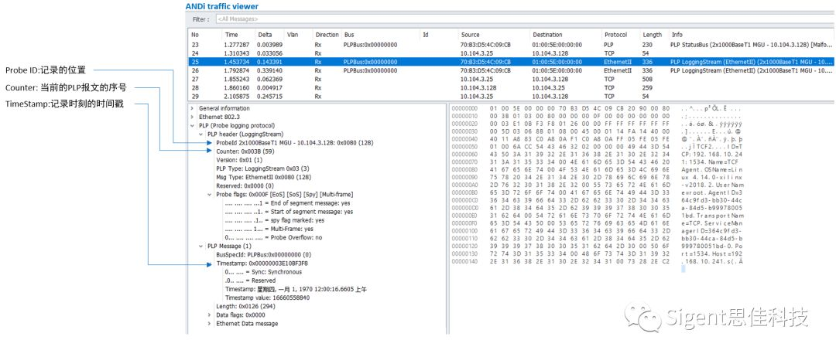836x357 pixels.
Task: Collapse the Timestamp 0x00000003E10BF3F8 node
Action: coord(210,263)
